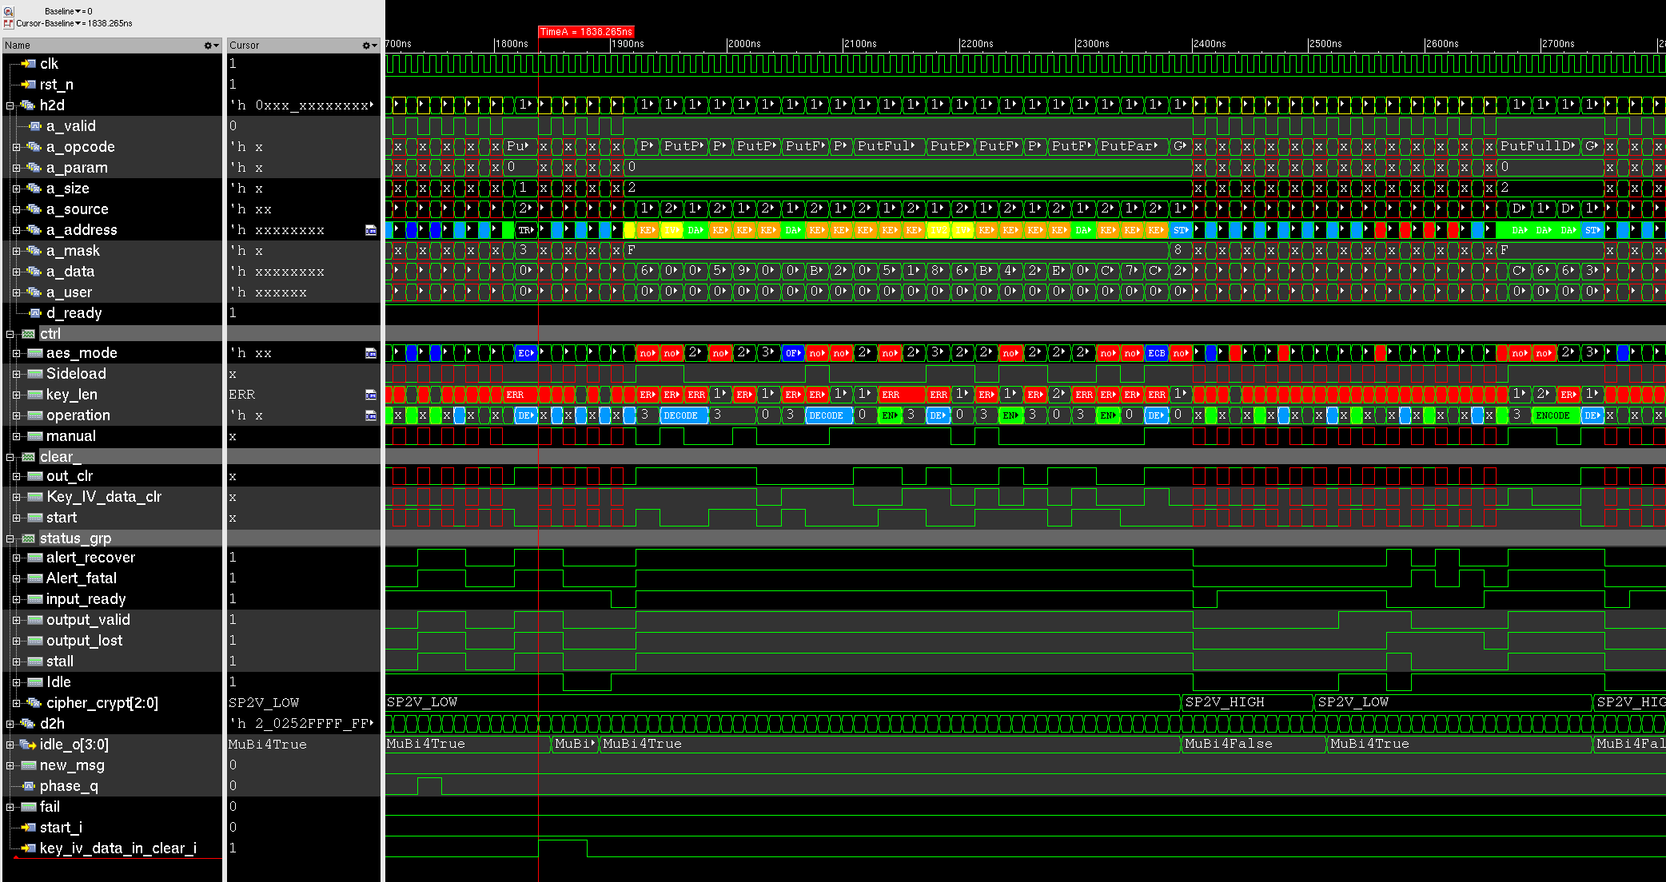Click the mnemonic map icon beside key_len ERR value
Screen dimensions: 1666x882
[370, 394]
